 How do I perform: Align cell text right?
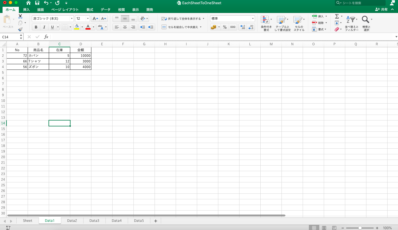tap(133, 27)
